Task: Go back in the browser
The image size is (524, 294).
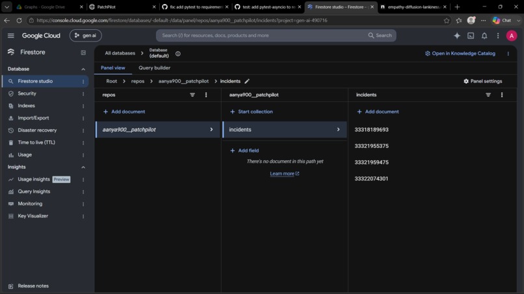Action: pos(7,20)
